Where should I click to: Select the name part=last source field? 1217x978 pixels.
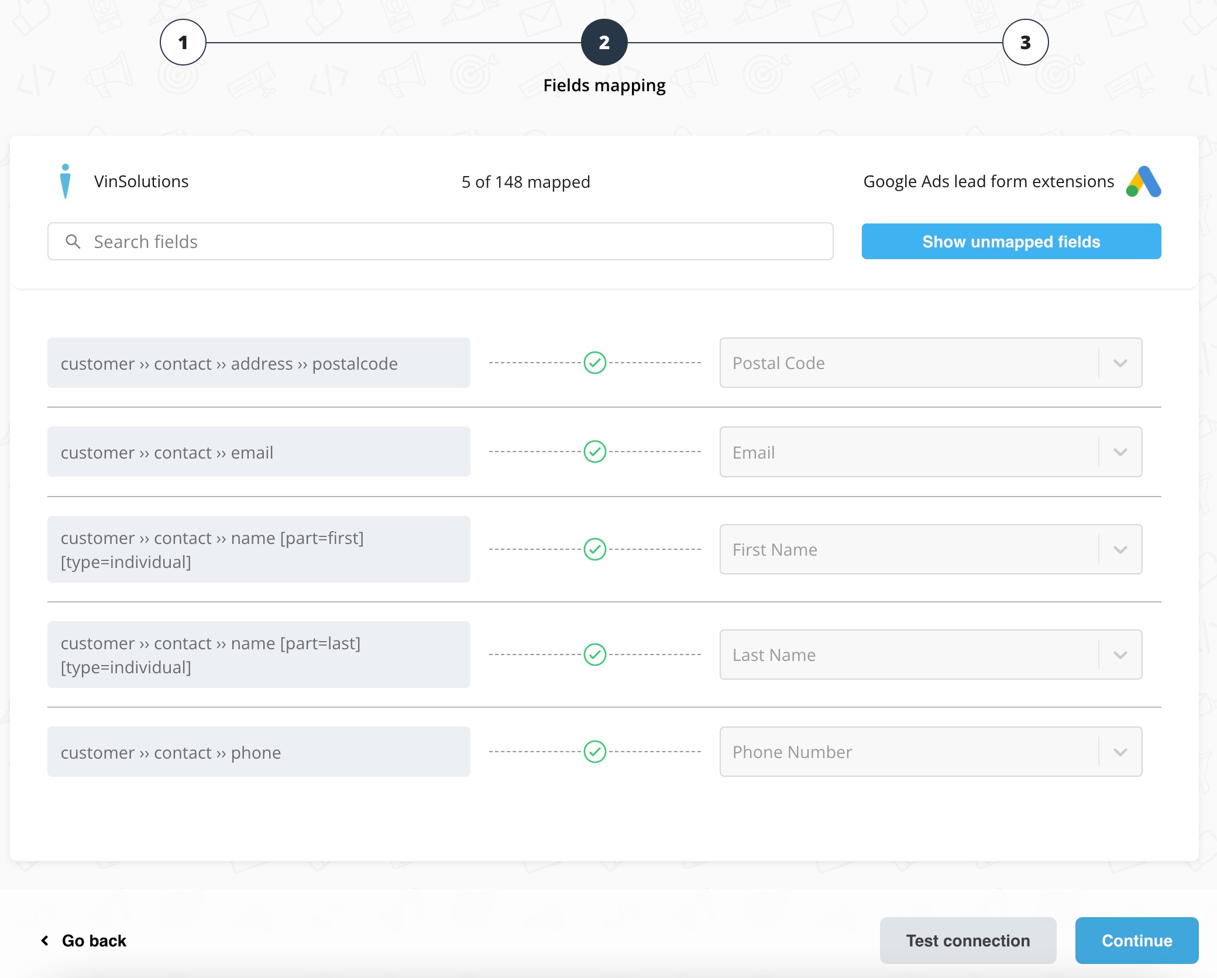point(259,655)
